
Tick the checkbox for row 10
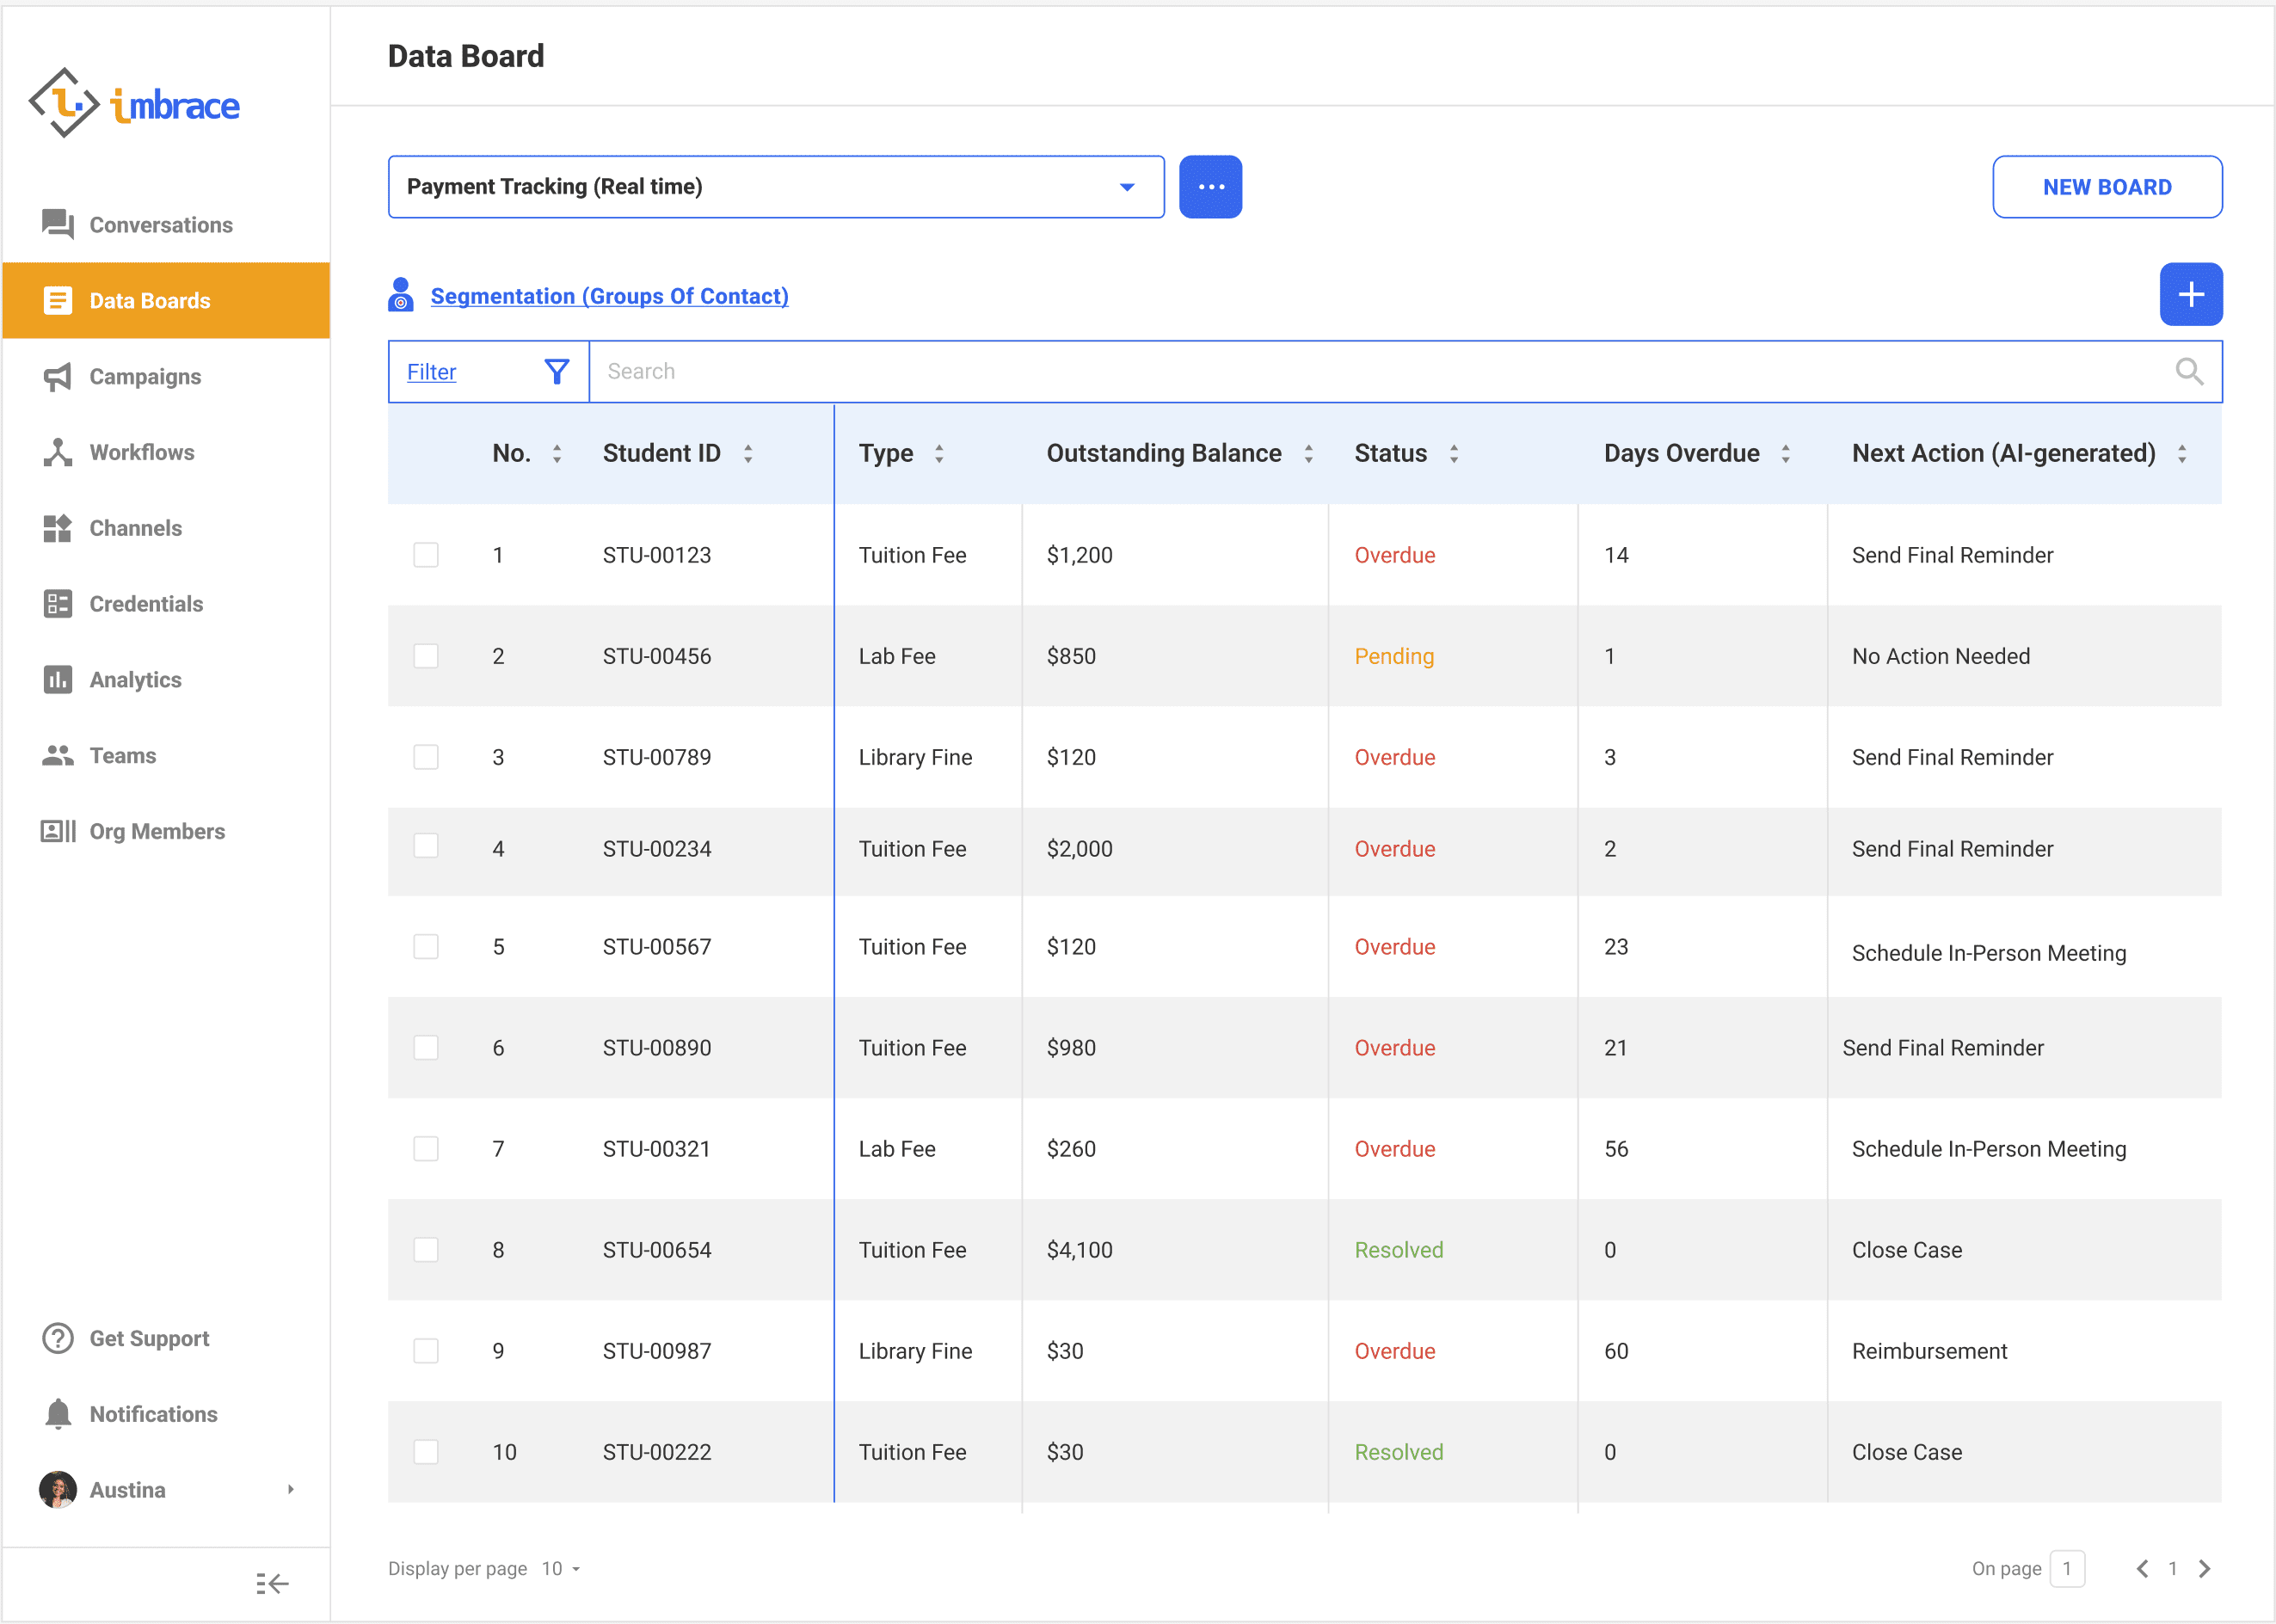coord(426,1451)
